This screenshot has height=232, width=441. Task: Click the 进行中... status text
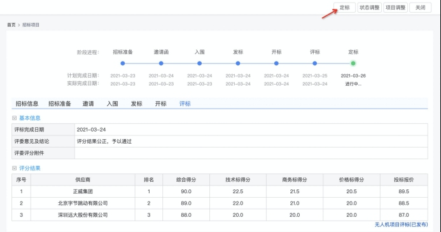pos(353,84)
